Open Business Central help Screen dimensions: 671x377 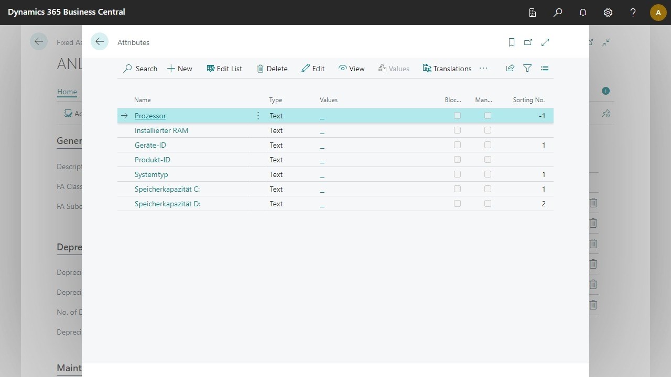[633, 12]
